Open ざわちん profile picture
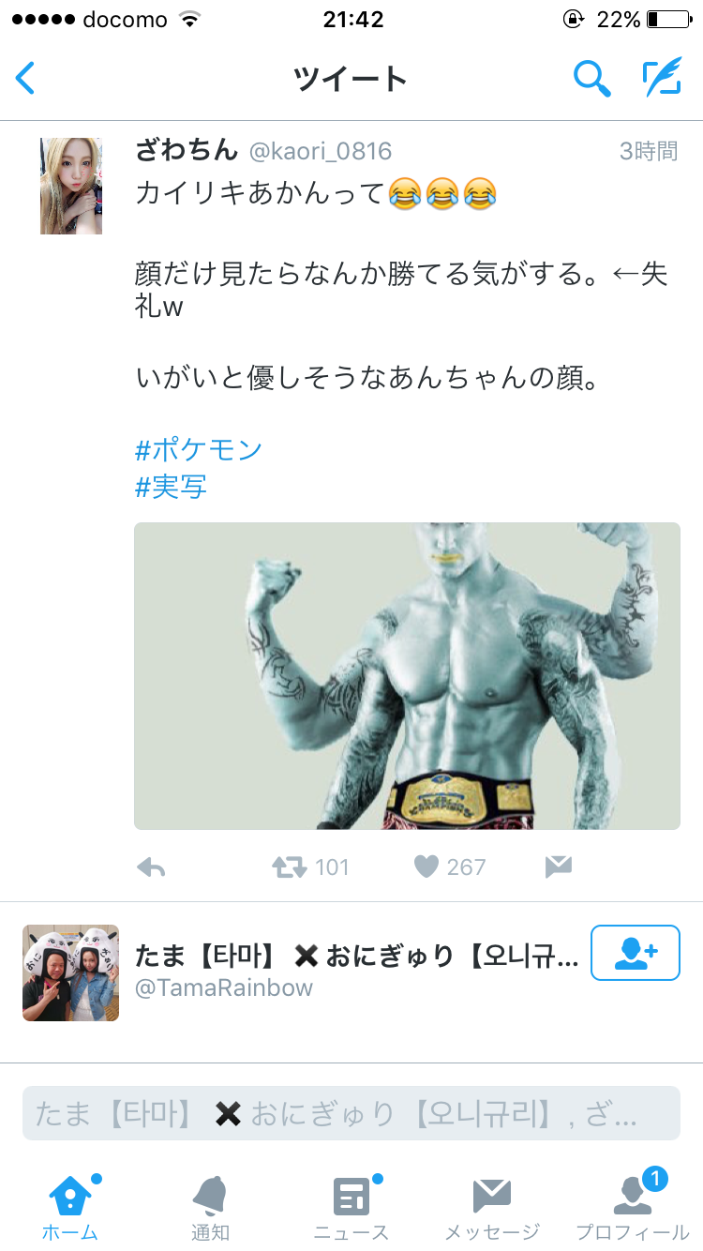The height and width of the screenshot is (1251, 703). click(71, 186)
